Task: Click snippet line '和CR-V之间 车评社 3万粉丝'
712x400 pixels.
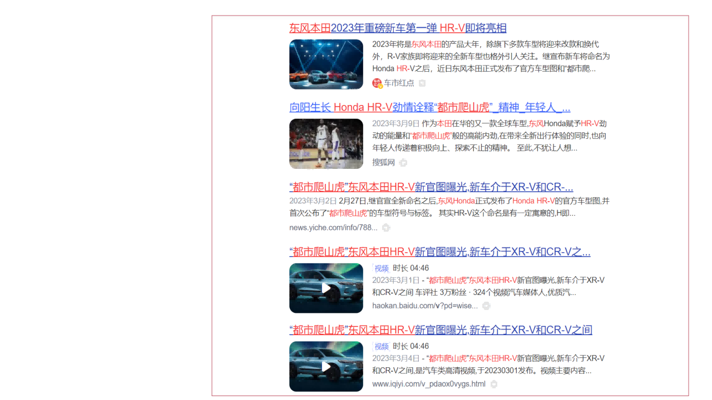Action: (x=474, y=292)
